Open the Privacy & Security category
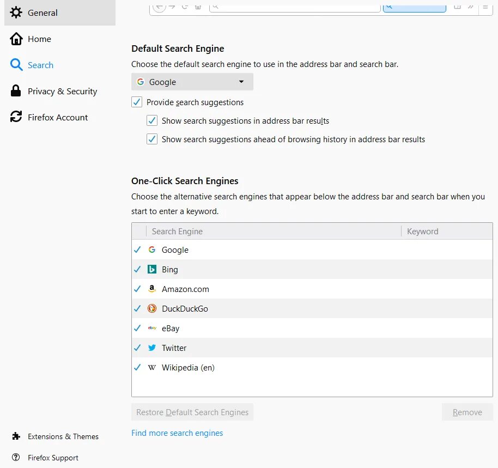498x468 pixels. click(x=62, y=91)
